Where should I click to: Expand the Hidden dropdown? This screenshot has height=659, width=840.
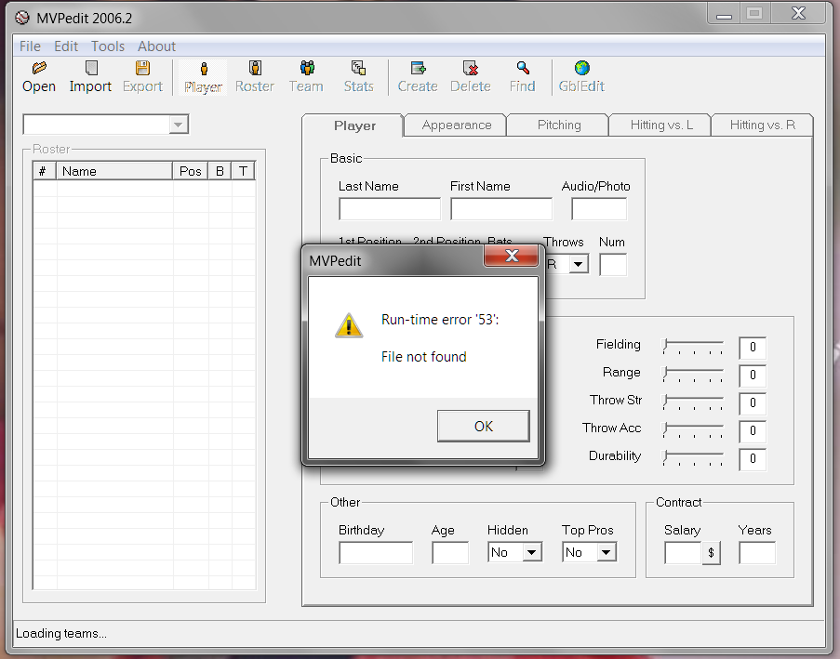531,552
